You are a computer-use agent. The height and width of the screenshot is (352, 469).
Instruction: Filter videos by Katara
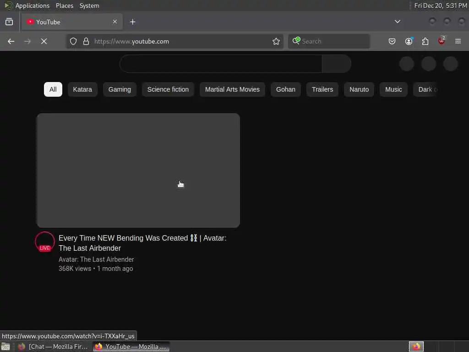click(82, 89)
